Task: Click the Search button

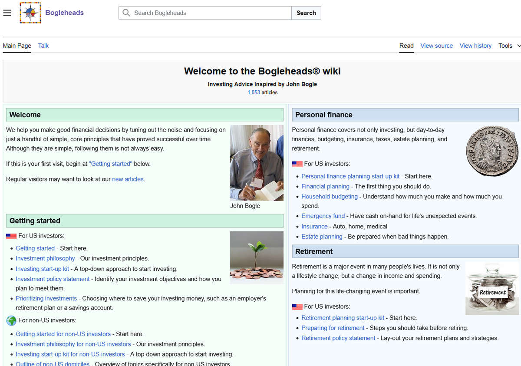Action: (x=306, y=13)
